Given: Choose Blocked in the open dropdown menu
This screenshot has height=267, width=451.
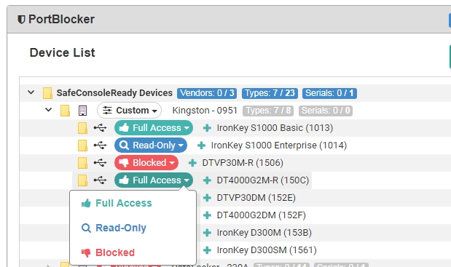Looking at the screenshot, I should click(x=108, y=252).
